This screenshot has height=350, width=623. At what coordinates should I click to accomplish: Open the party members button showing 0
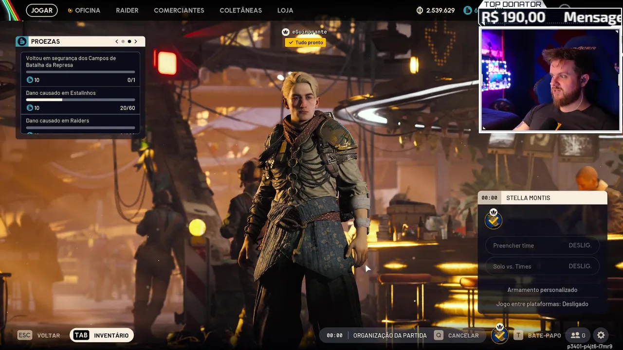coord(578,335)
